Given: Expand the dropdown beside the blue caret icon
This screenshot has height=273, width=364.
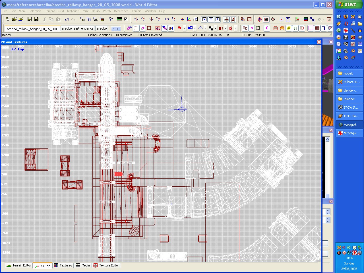Looking at the screenshot, I should pyautogui.click(x=205, y=28).
